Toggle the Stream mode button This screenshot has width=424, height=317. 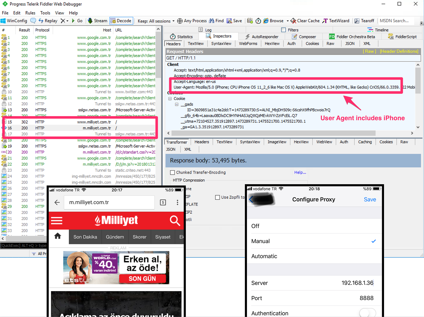coord(97,21)
